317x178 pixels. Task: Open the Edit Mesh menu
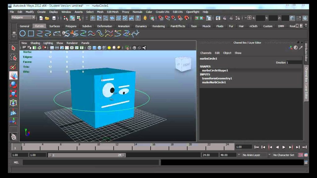(x=113, y=12)
